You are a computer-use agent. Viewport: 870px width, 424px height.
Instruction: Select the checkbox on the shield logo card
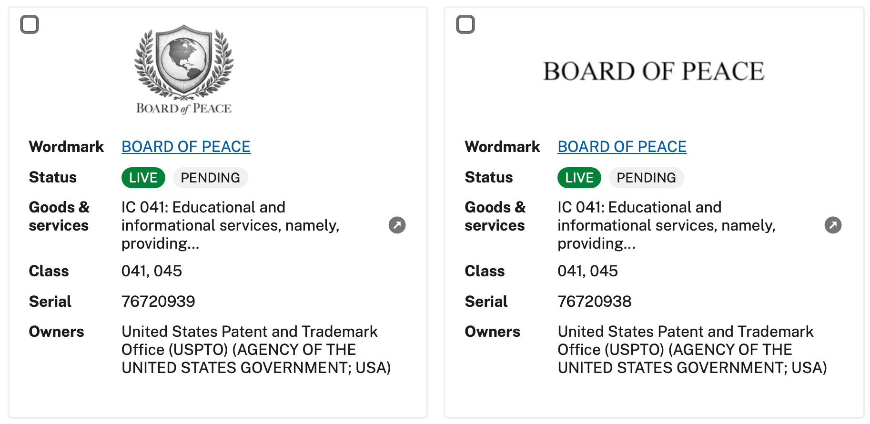click(x=30, y=24)
